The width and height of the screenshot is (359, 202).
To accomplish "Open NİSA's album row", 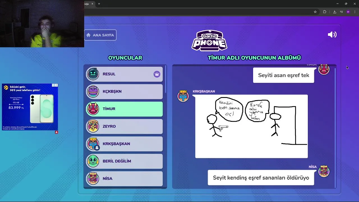I will tap(124, 178).
